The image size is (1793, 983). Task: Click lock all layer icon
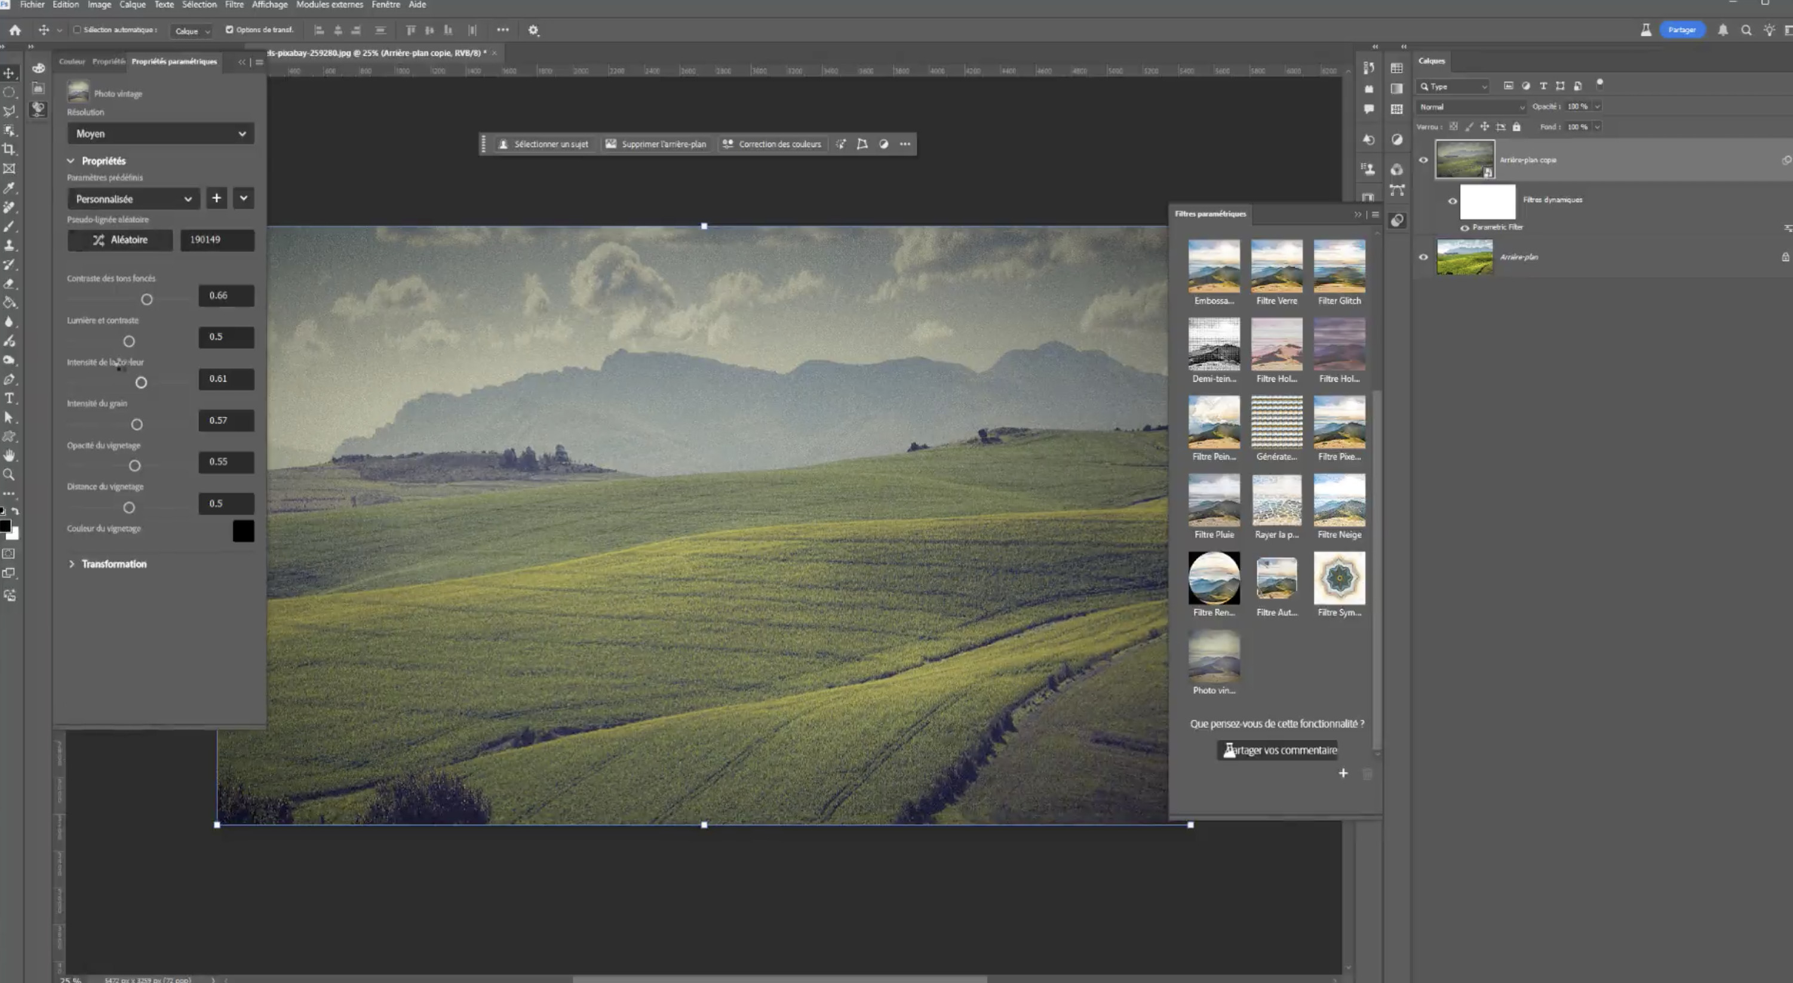(1516, 127)
